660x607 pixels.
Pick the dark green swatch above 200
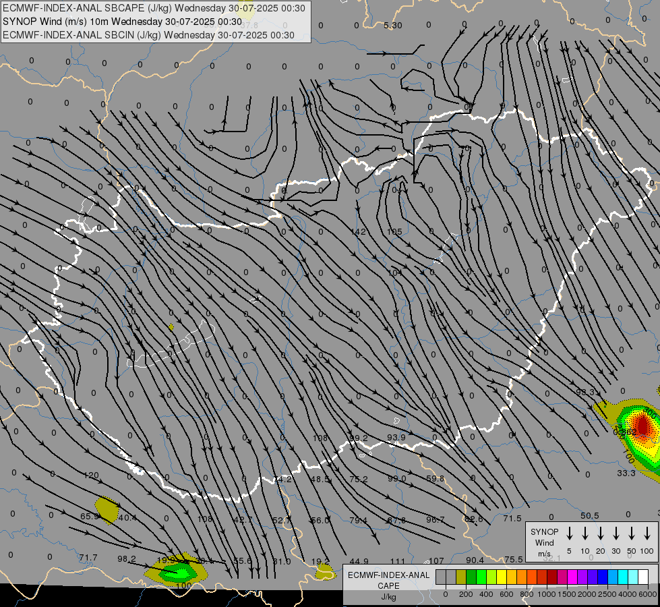[471, 577]
